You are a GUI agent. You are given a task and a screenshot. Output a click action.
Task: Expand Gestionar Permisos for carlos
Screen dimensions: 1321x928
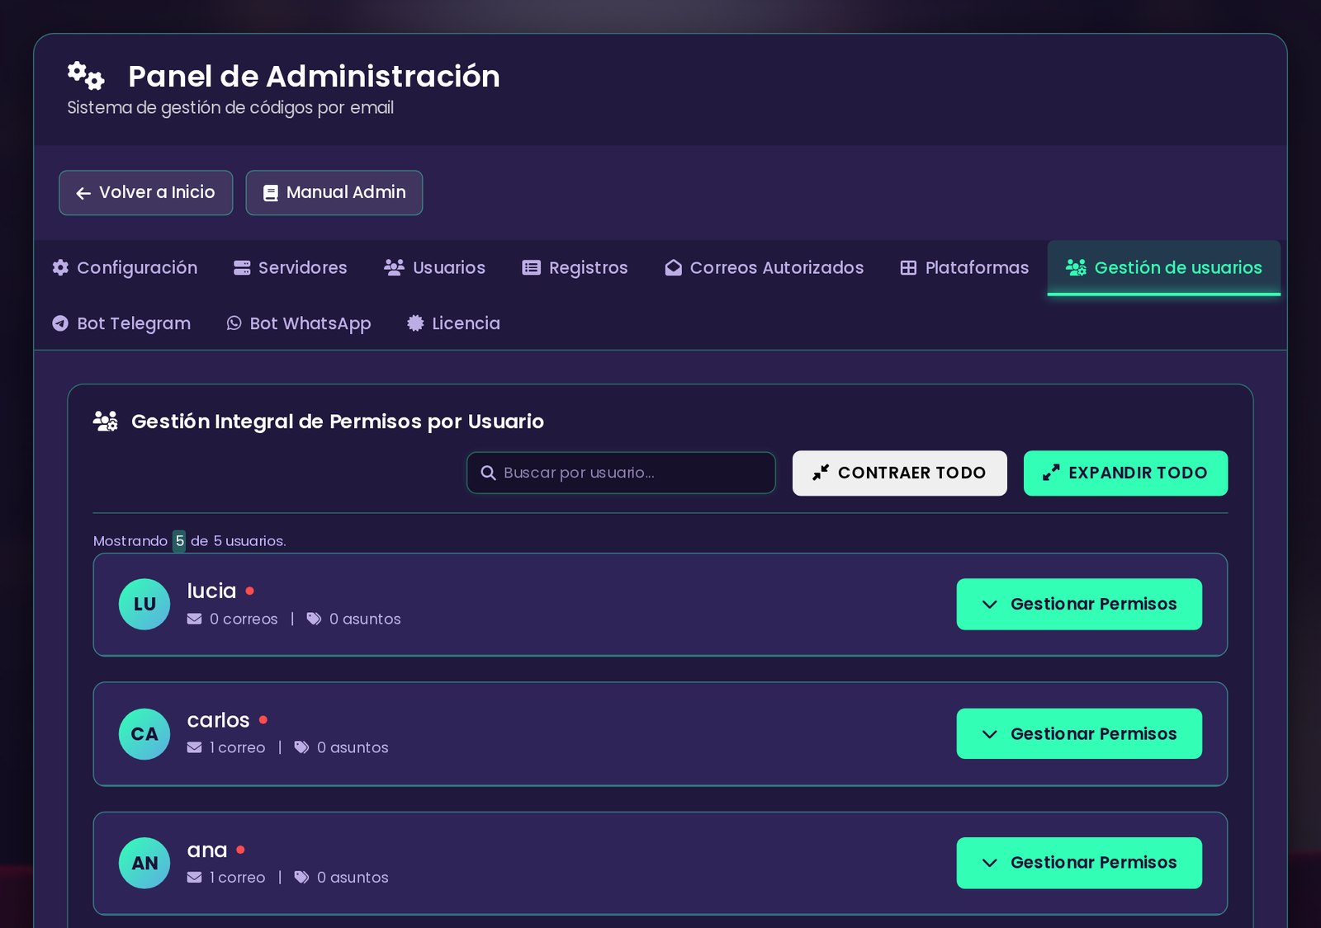click(x=1079, y=734)
